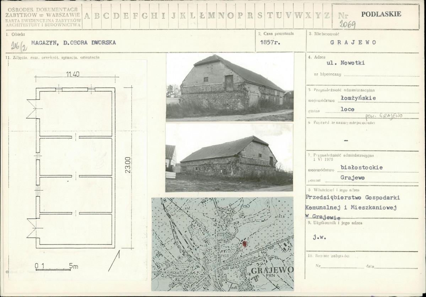Select the województwo value łomżyńskie
The width and height of the screenshot is (426, 297).
coord(353,98)
